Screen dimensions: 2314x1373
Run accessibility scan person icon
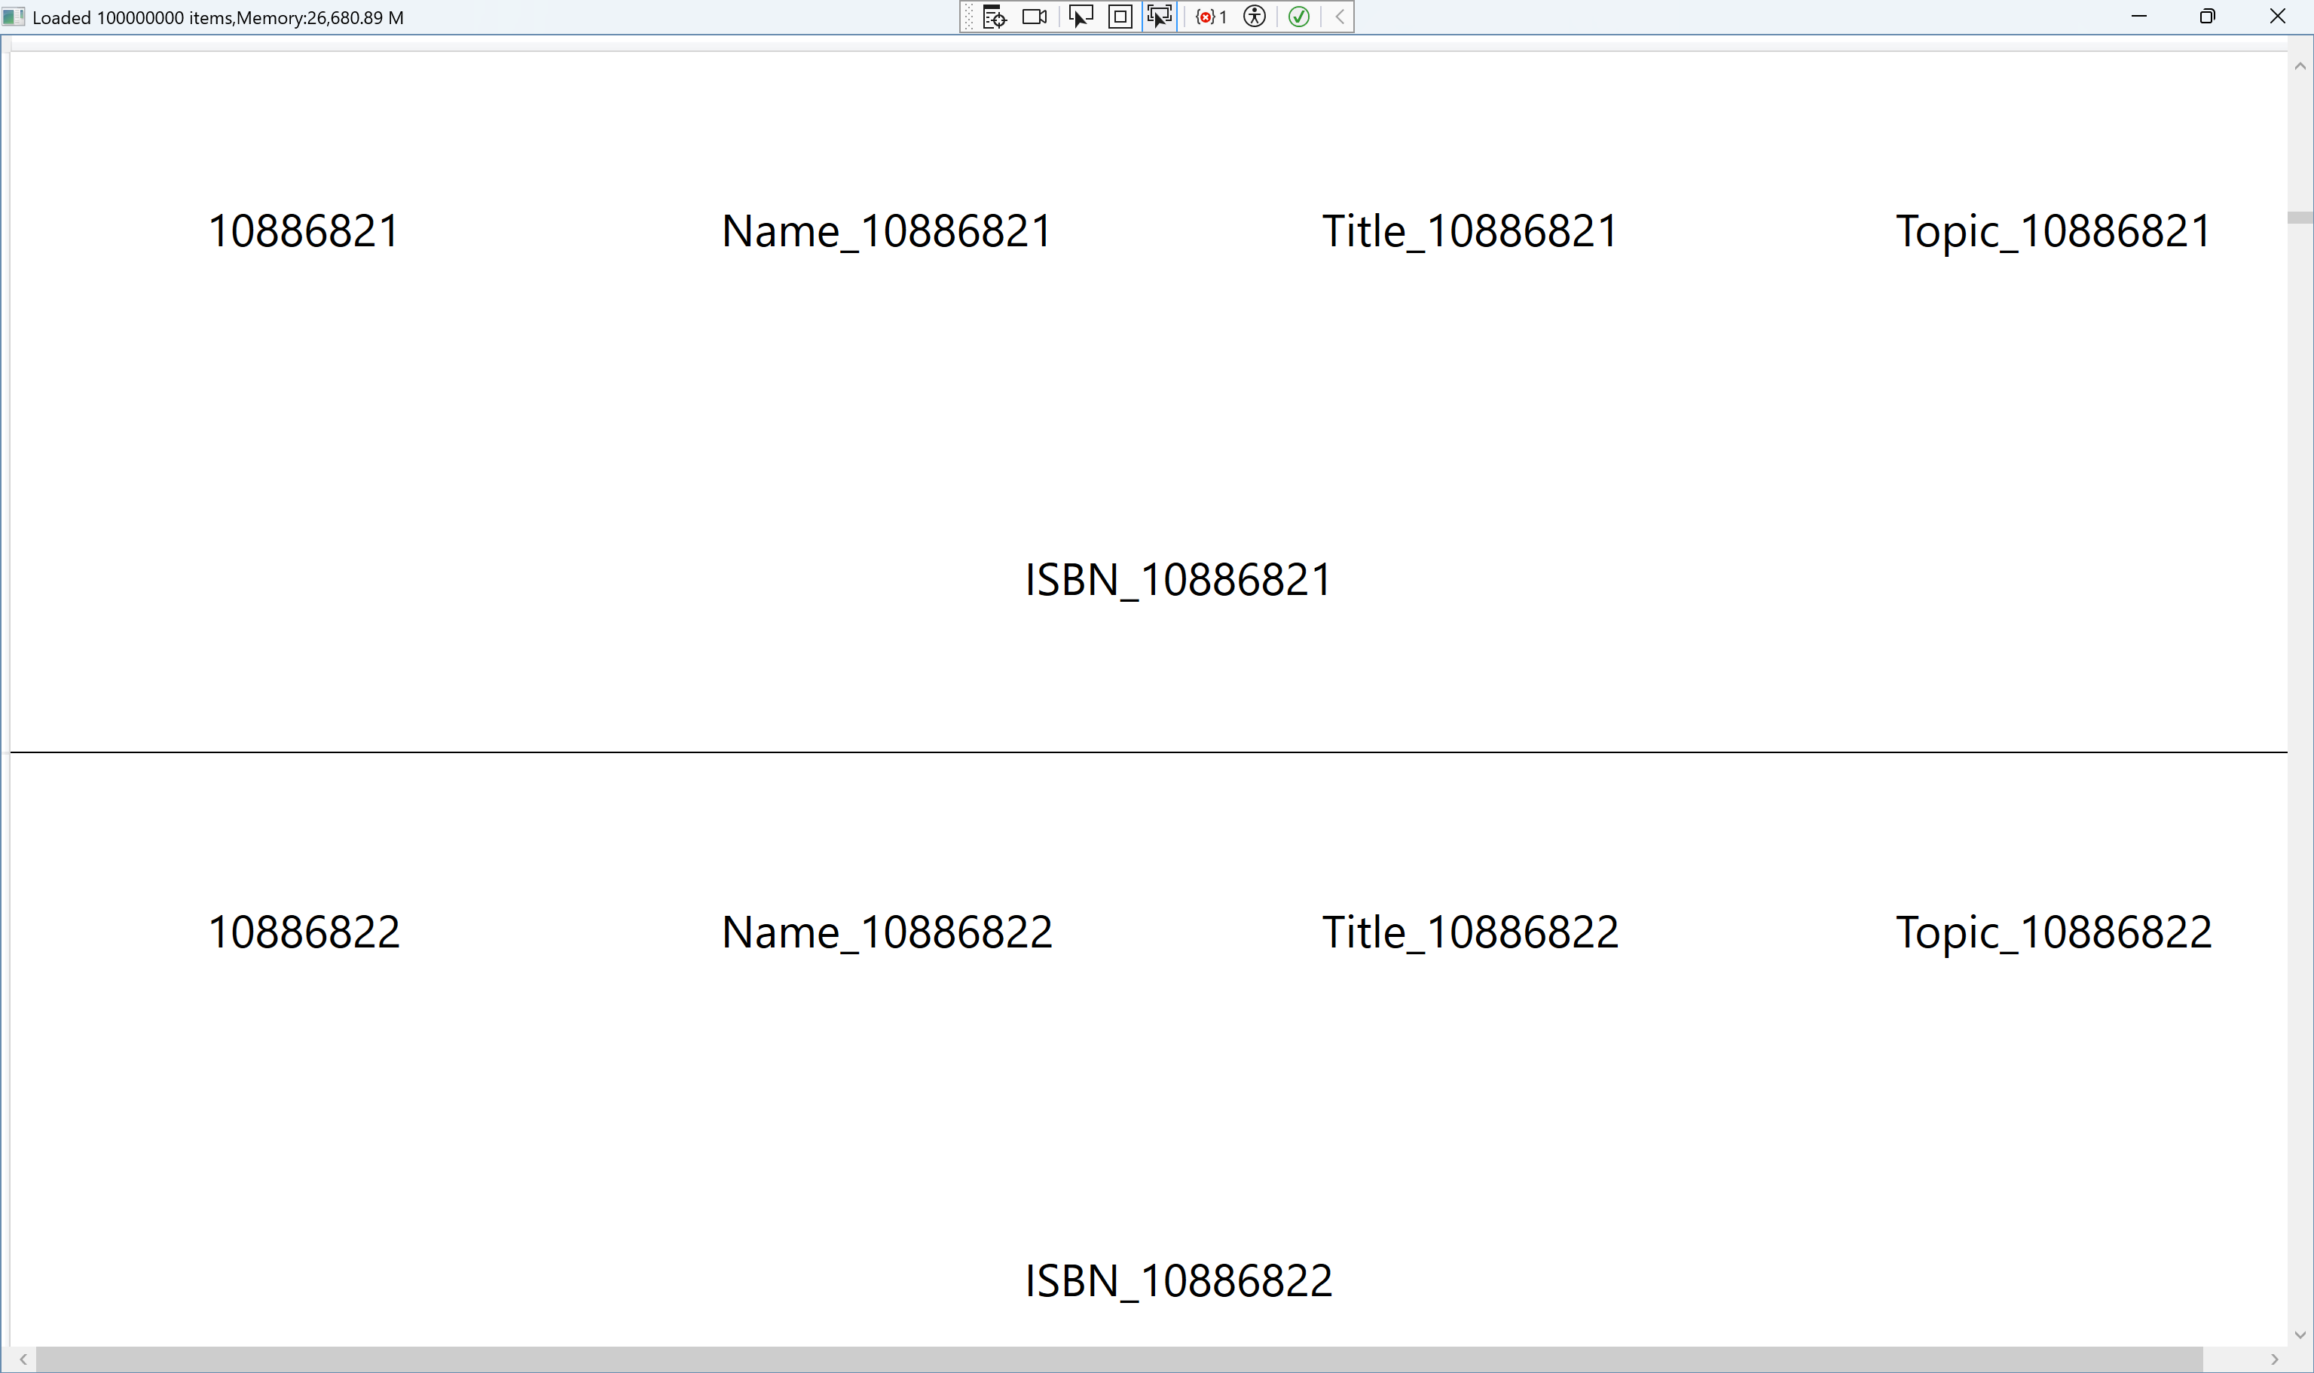point(1254,17)
